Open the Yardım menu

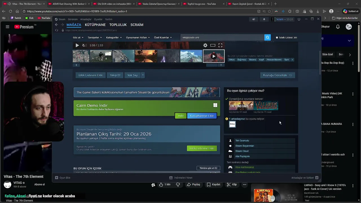coord(109,19)
